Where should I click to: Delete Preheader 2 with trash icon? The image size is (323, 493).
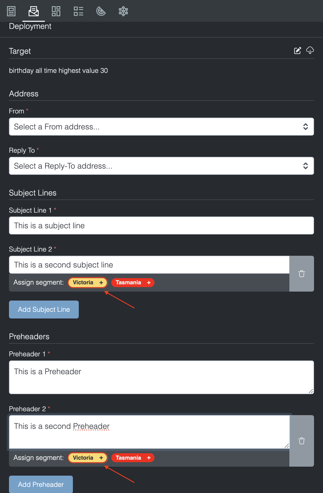click(302, 441)
